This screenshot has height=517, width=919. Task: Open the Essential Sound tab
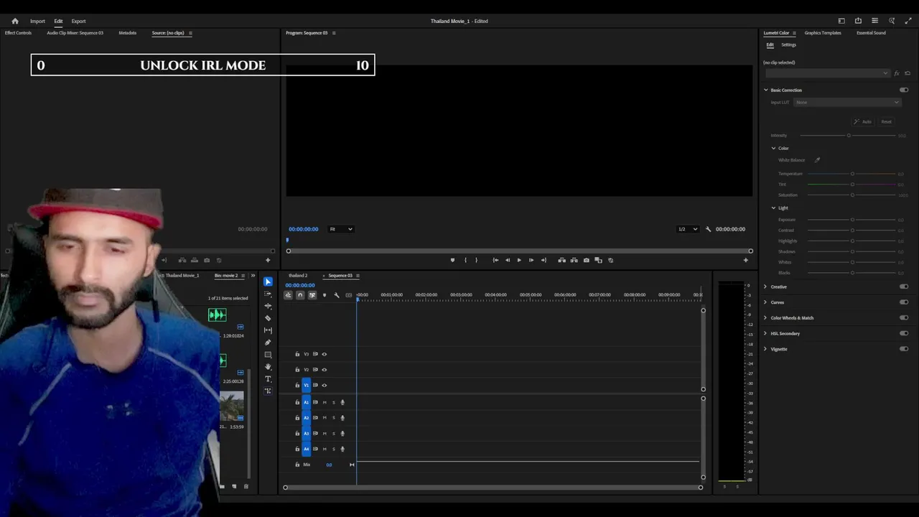[x=871, y=33]
